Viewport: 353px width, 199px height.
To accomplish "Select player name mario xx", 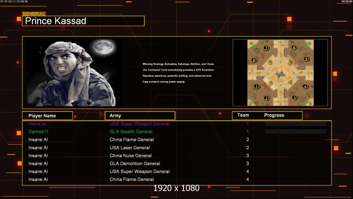I will (x=37, y=124).
